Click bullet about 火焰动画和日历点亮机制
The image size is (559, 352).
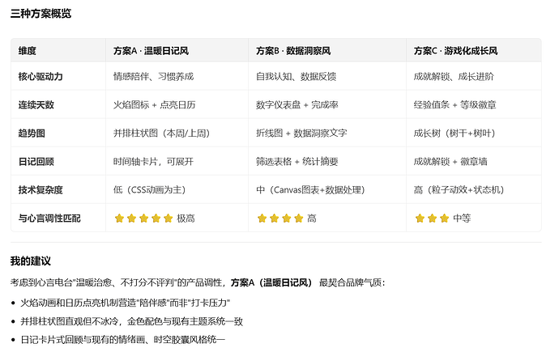[125, 303]
